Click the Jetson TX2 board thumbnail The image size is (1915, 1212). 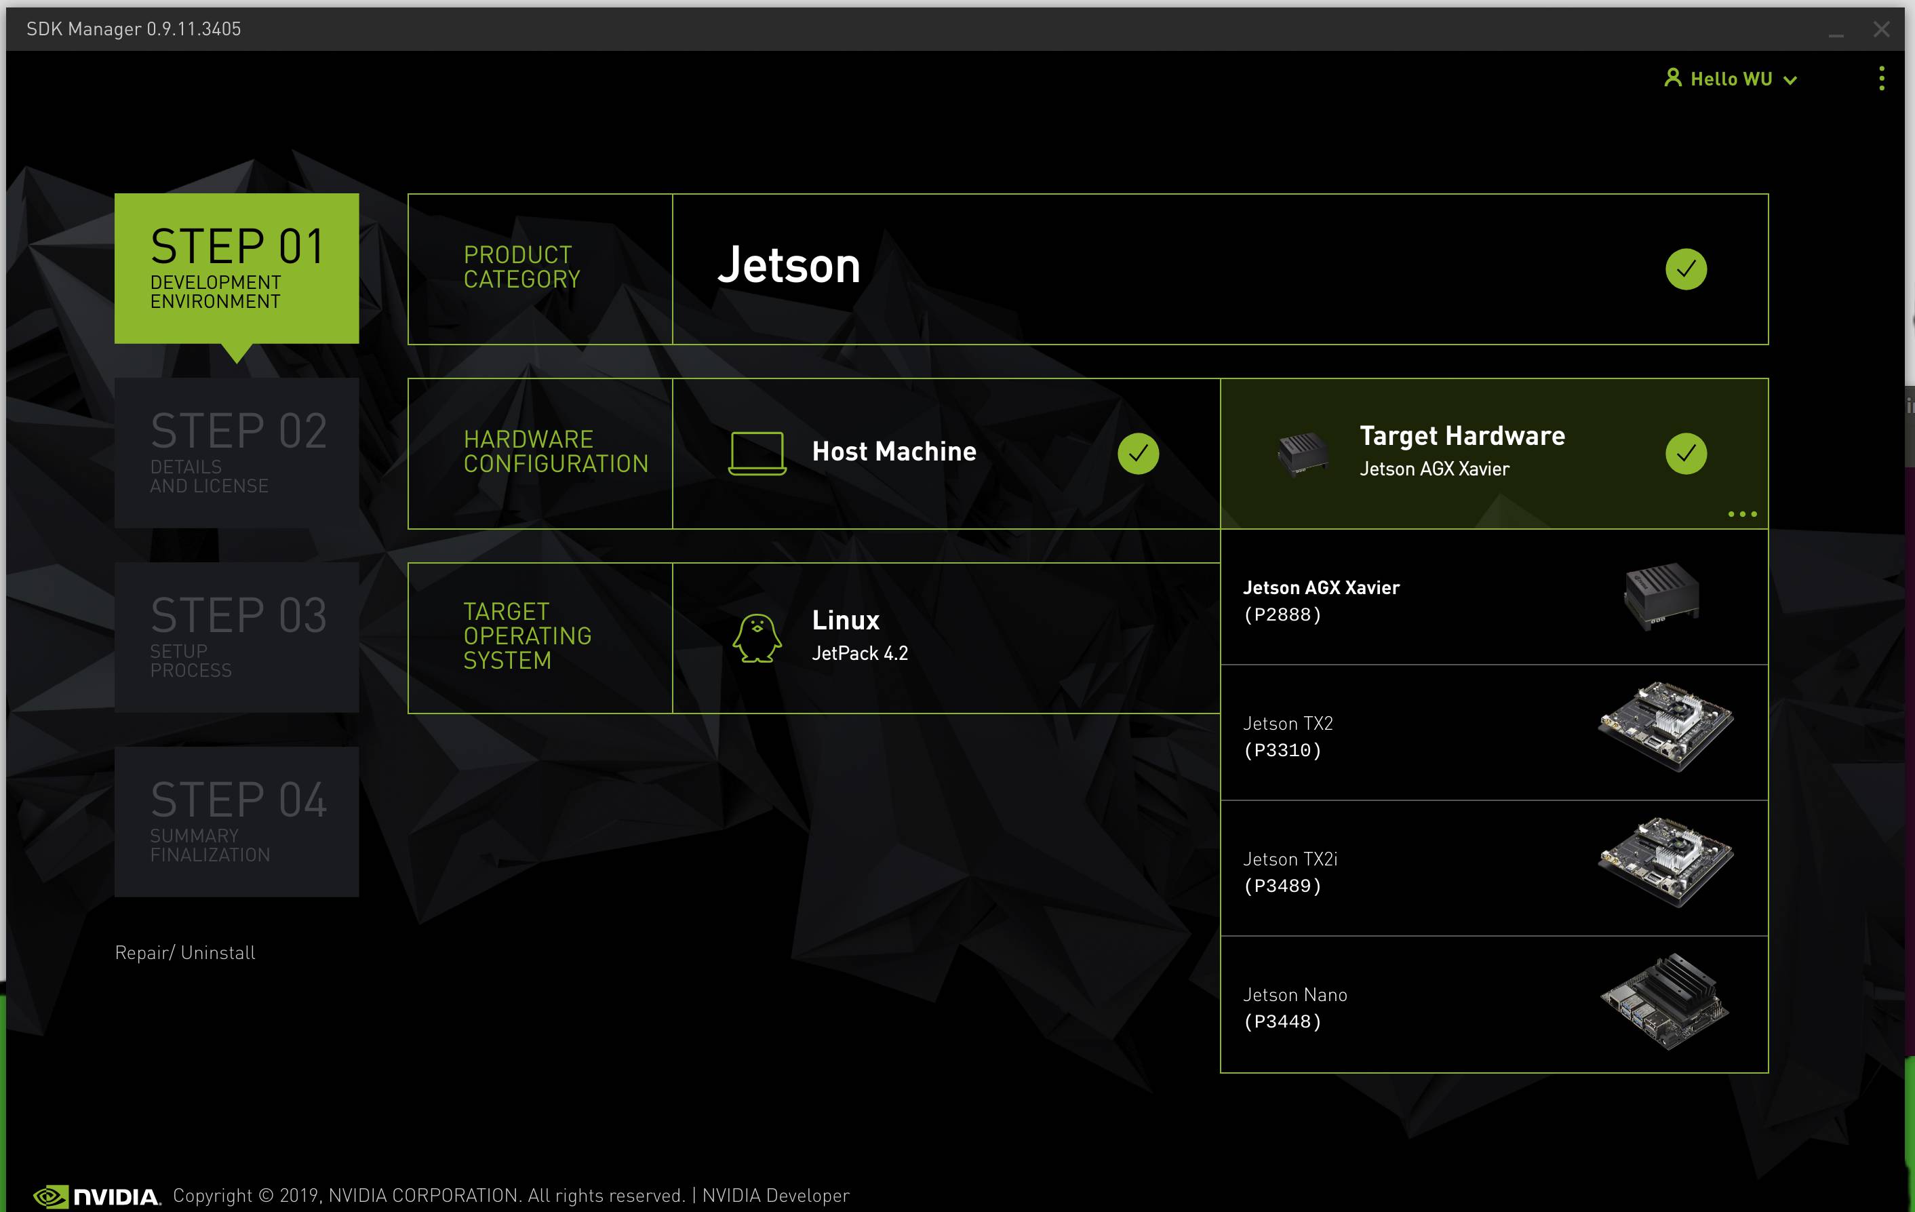(1666, 726)
